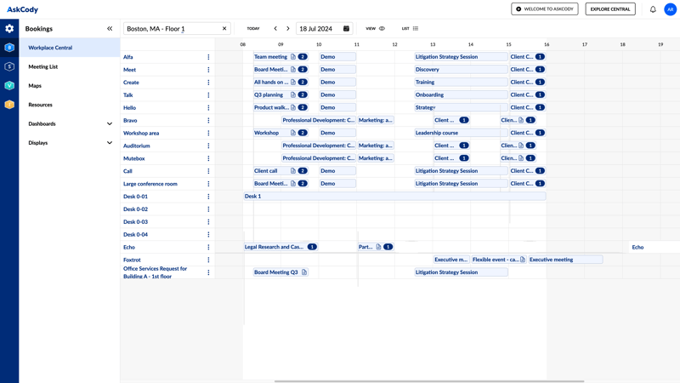Image resolution: width=680 pixels, height=383 pixels.
Task: Open the orange hexagon module icon
Action: tap(9, 105)
